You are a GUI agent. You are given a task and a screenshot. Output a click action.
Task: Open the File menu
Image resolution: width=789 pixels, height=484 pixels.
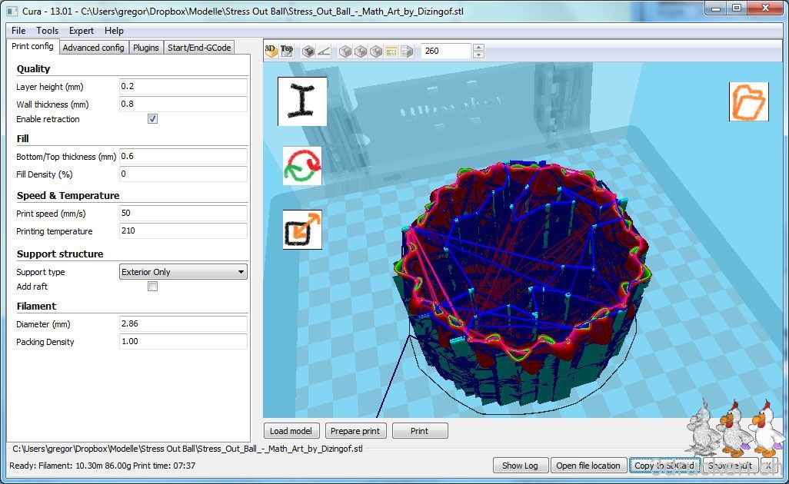click(x=18, y=31)
